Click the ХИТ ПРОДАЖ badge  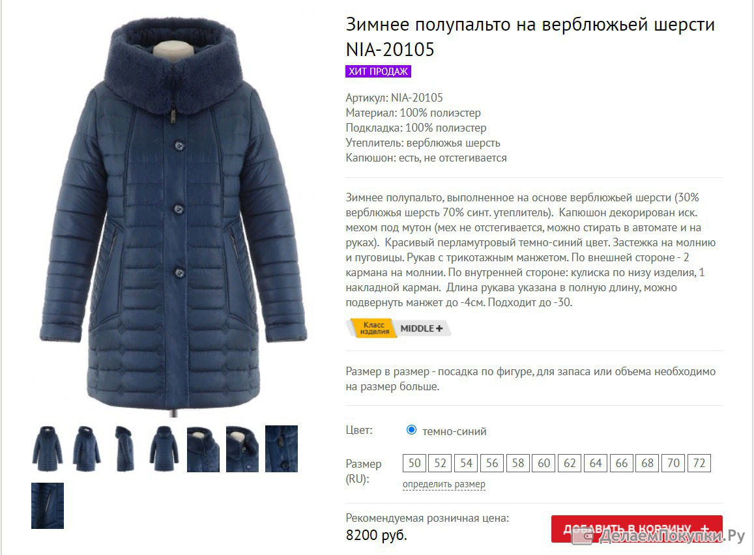[378, 71]
